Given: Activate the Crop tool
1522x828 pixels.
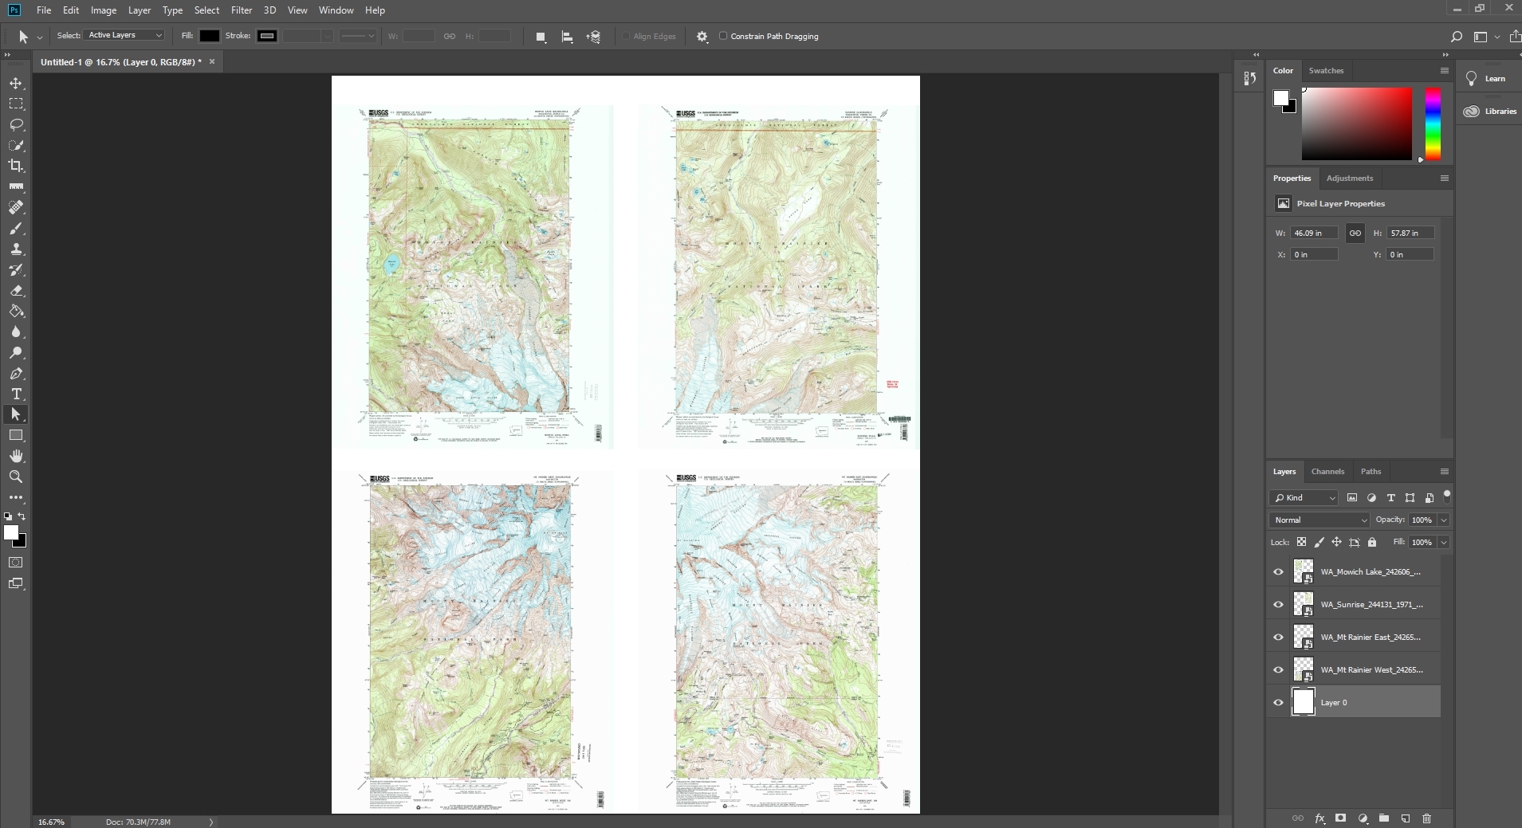Looking at the screenshot, I should tap(16, 167).
